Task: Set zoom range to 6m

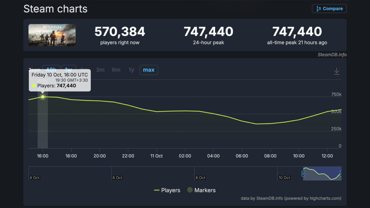Action: tap(116, 70)
